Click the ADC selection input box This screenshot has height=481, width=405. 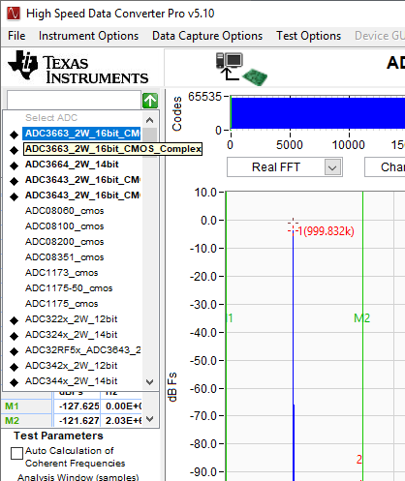point(74,101)
